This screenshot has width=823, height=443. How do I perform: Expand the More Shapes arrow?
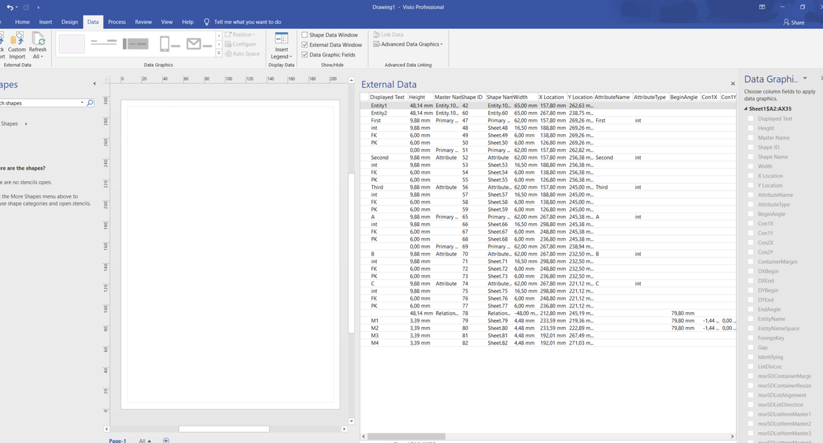click(x=26, y=124)
